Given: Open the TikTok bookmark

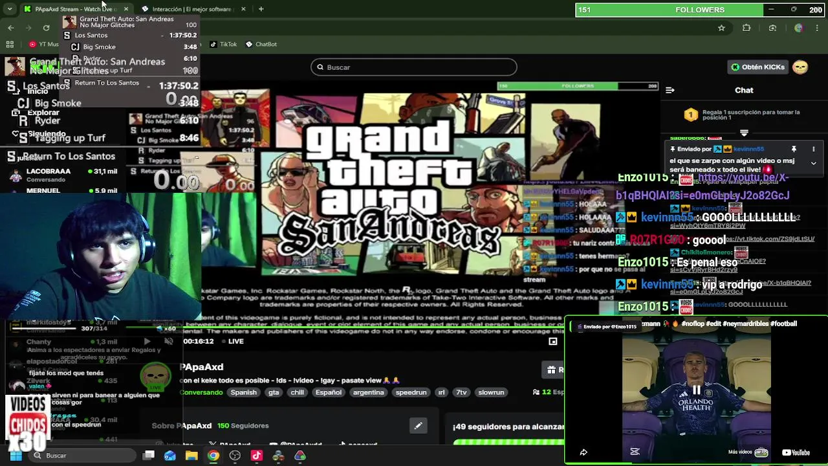Looking at the screenshot, I should coord(223,44).
